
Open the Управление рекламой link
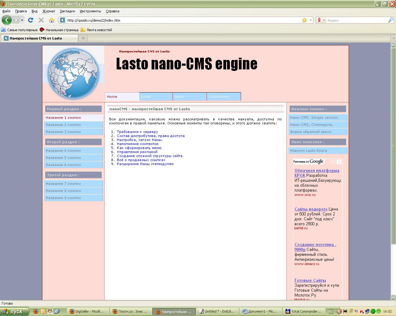(x=137, y=152)
